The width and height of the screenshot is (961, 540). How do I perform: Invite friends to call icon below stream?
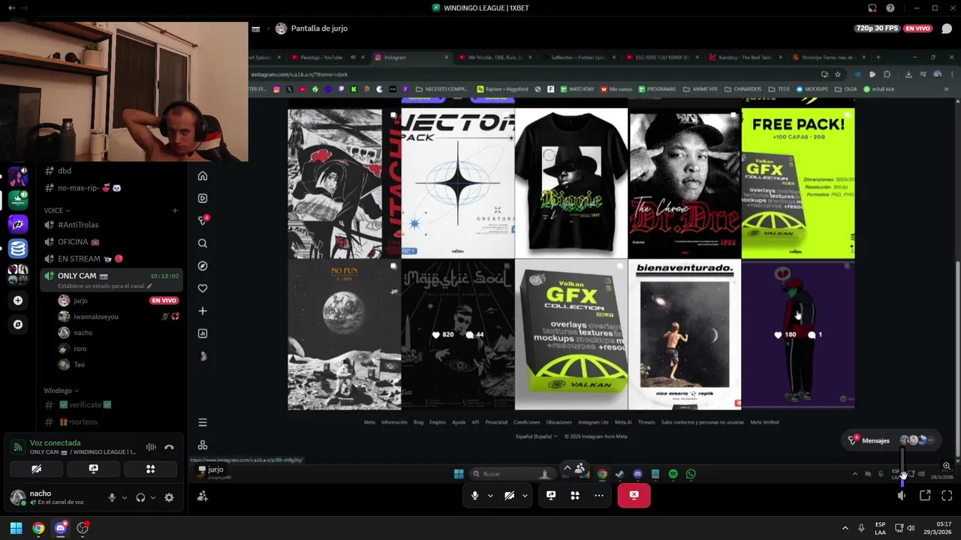pyautogui.click(x=203, y=496)
